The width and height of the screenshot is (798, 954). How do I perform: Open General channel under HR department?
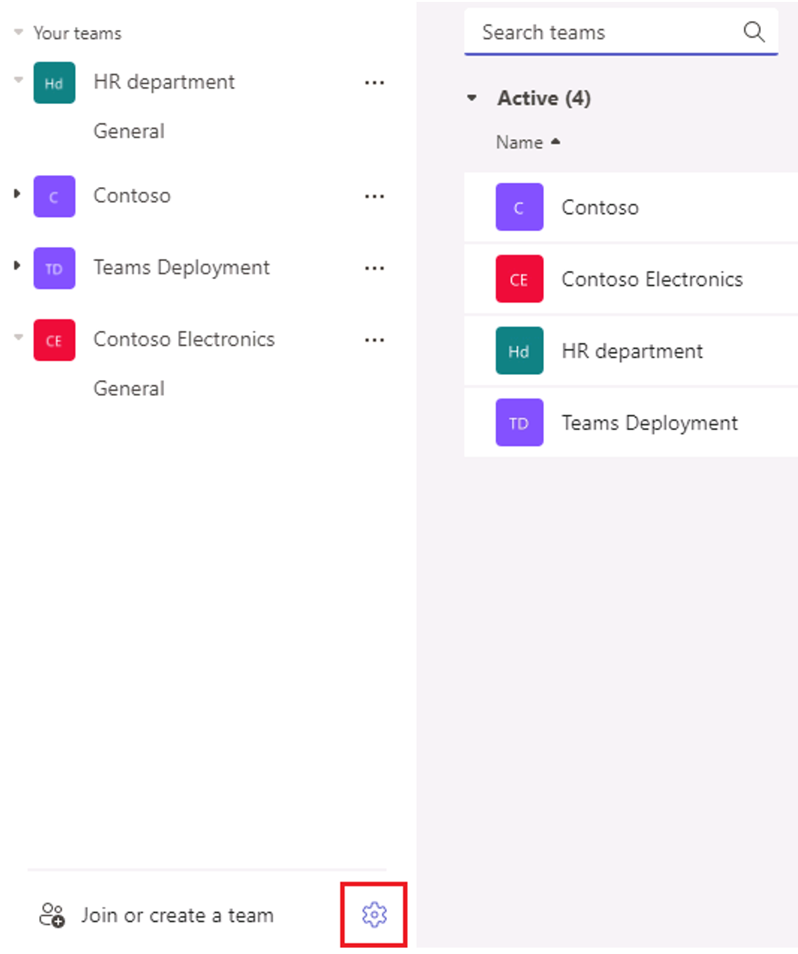(129, 131)
